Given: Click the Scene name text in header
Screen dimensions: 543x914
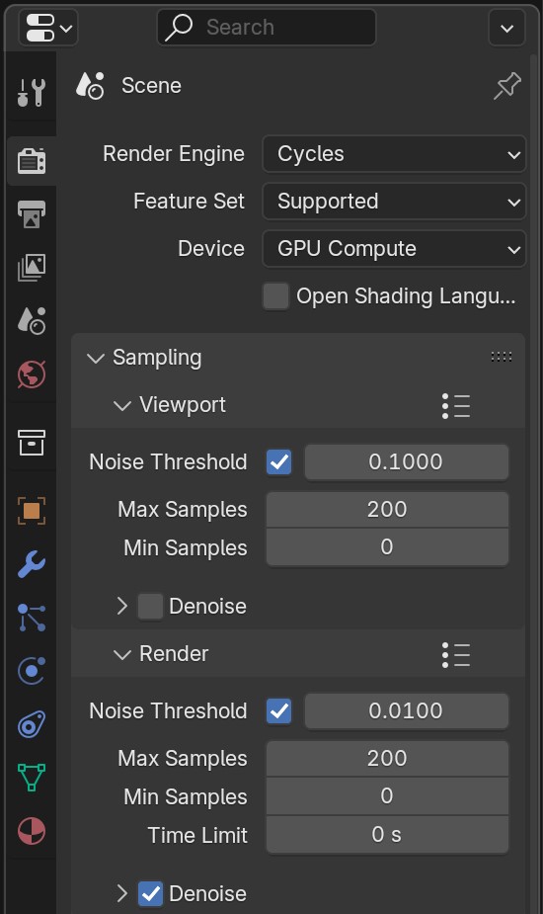Looking at the screenshot, I should (151, 86).
